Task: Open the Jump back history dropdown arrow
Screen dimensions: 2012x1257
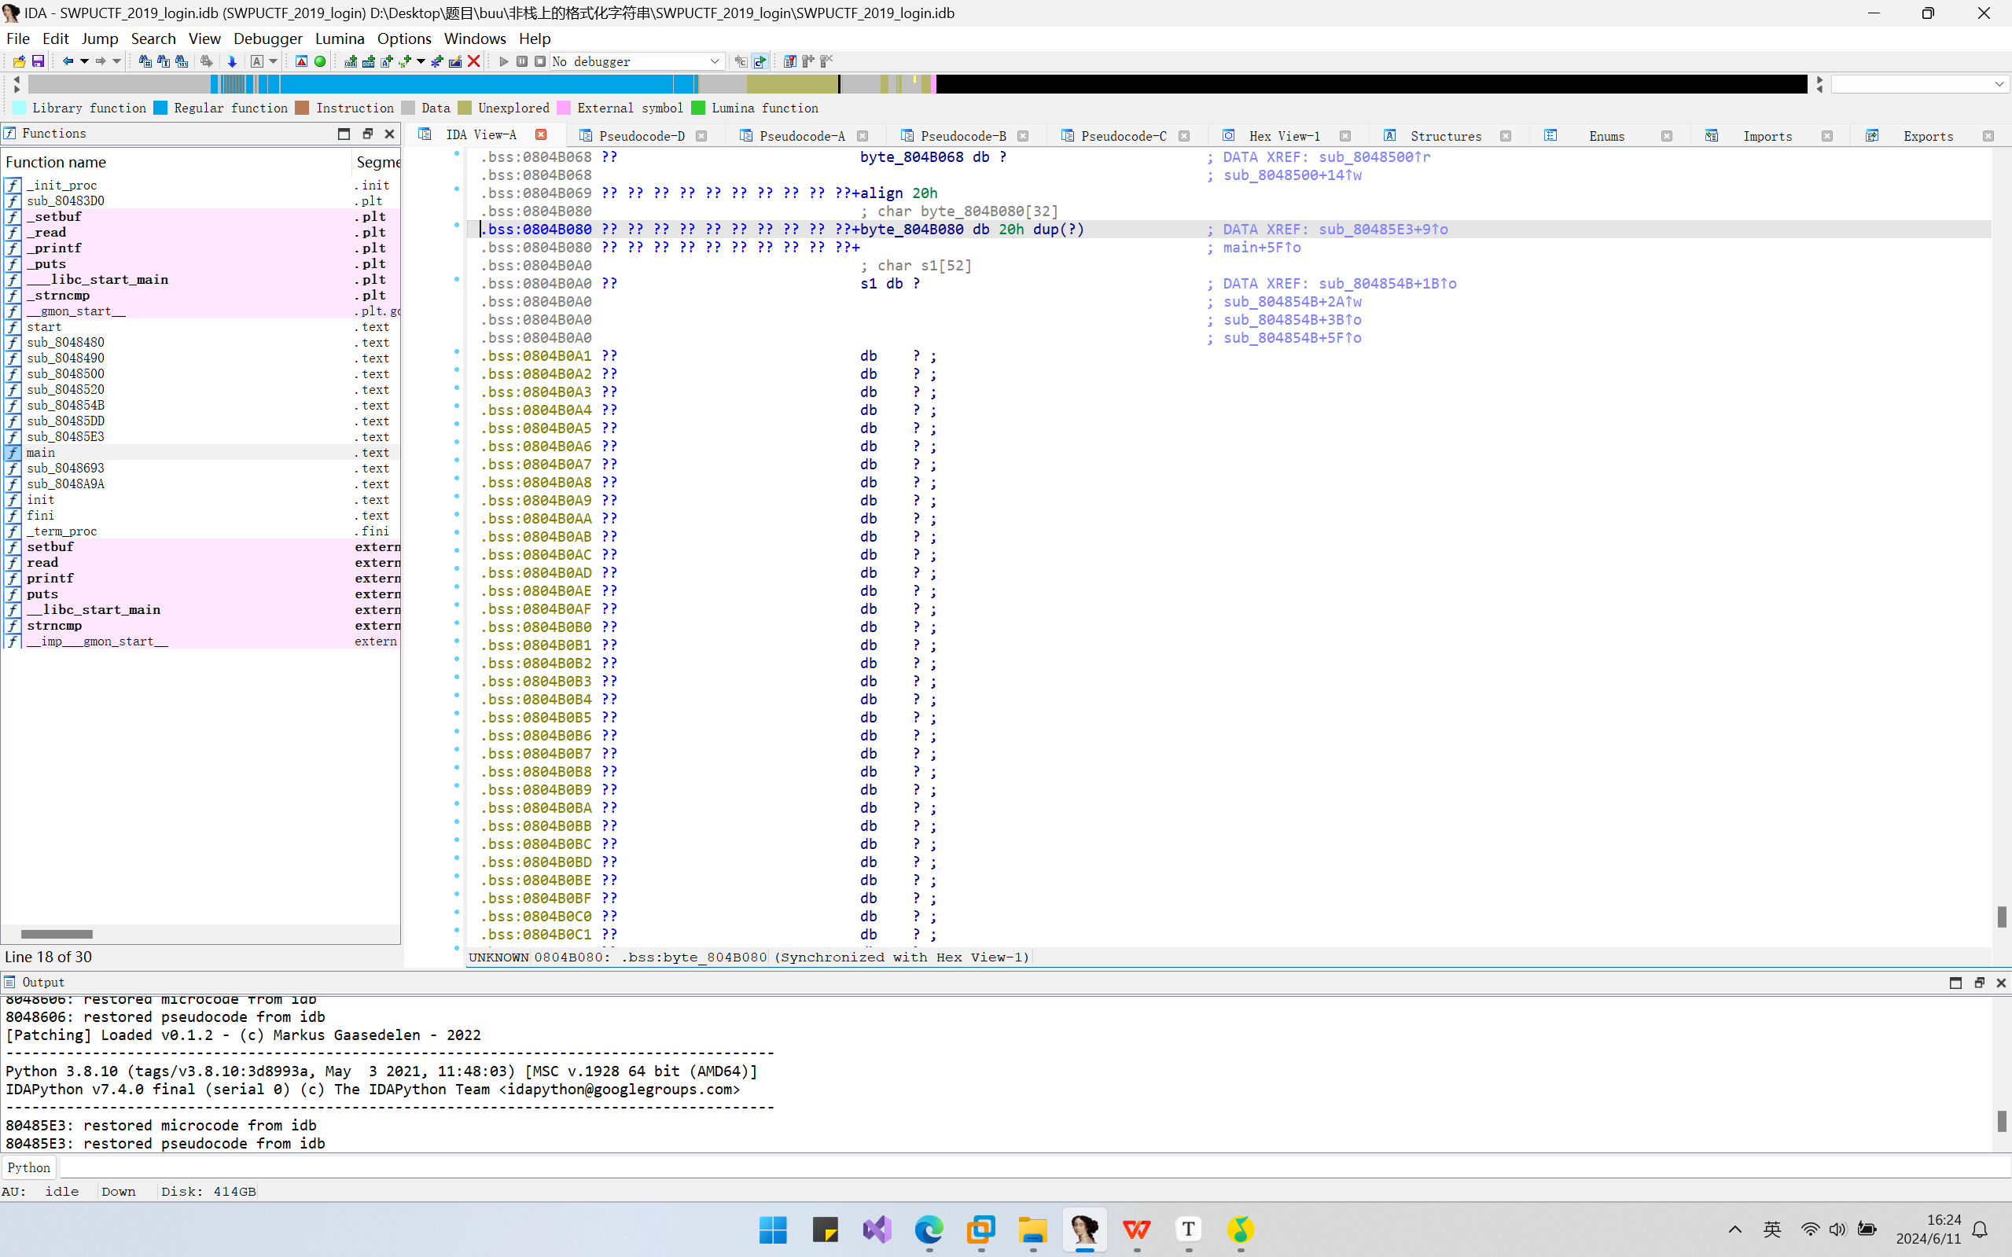Action: click(84, 61)
